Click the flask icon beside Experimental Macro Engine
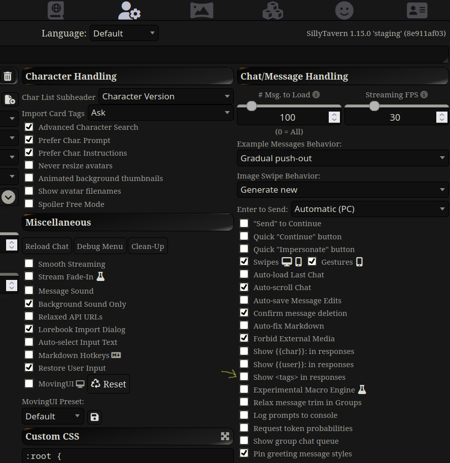 pyautogui.click(x=362, y=389)
